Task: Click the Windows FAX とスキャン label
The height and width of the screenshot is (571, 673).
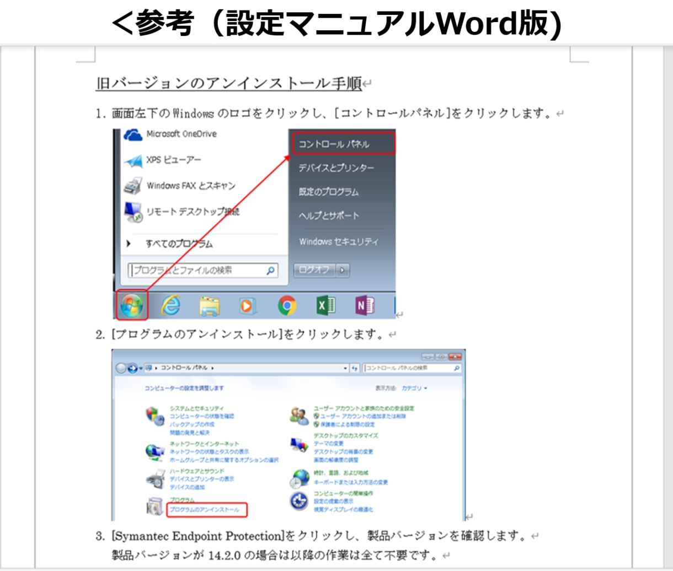Action: point(190,186)
